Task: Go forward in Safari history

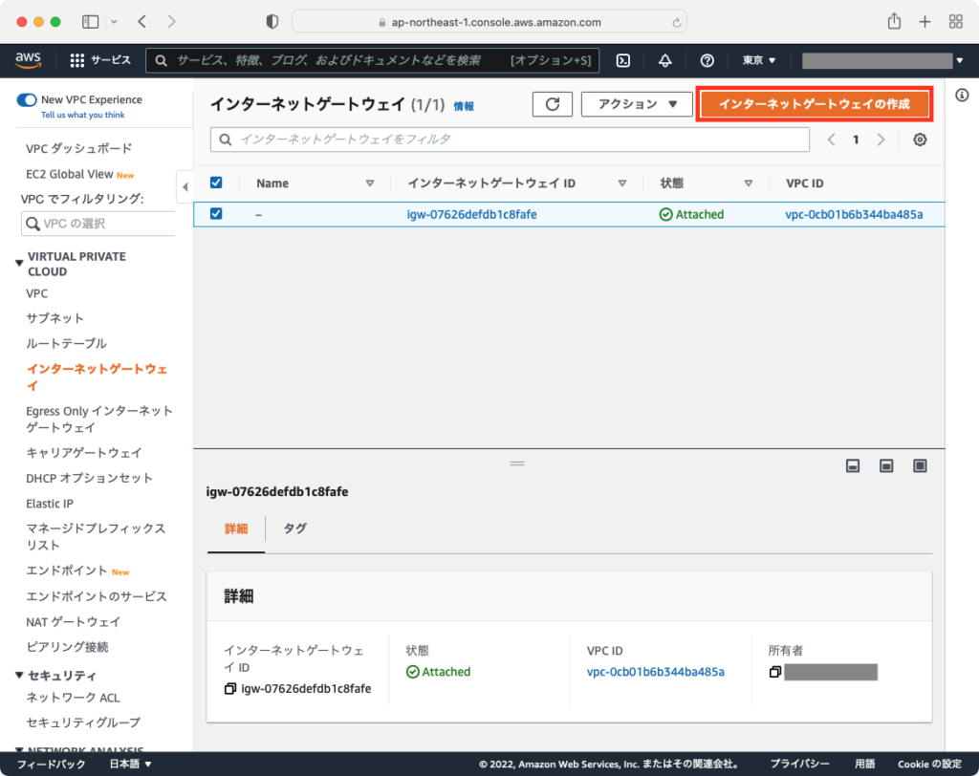Action: [172, 22]
